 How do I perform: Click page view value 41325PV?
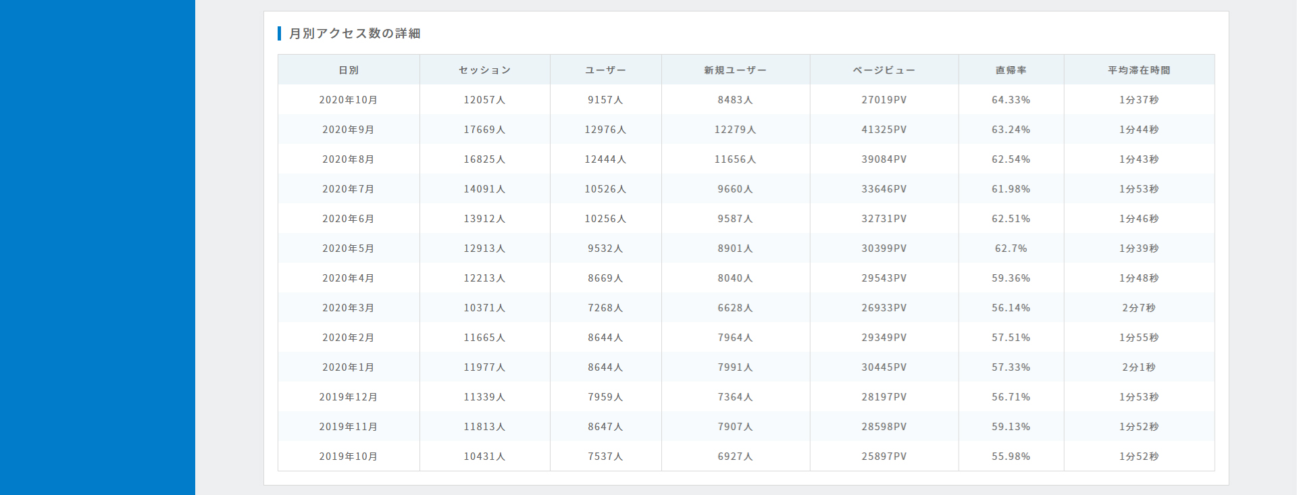tap(884, 130)
